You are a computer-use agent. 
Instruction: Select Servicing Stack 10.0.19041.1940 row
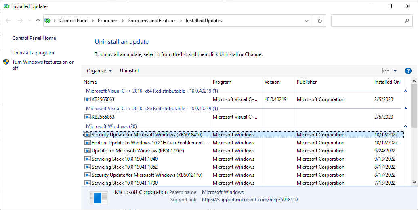(x=244, y=159)
